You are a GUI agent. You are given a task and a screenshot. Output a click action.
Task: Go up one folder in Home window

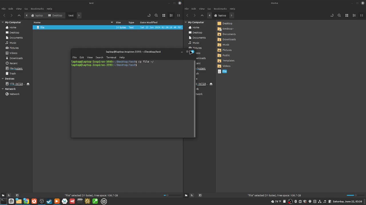point(202,15)
